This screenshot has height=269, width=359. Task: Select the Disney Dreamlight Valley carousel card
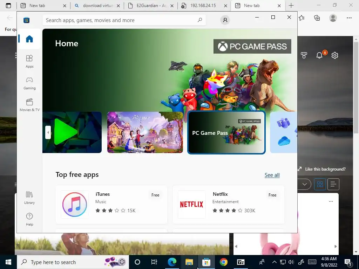(x=145, y=132)
